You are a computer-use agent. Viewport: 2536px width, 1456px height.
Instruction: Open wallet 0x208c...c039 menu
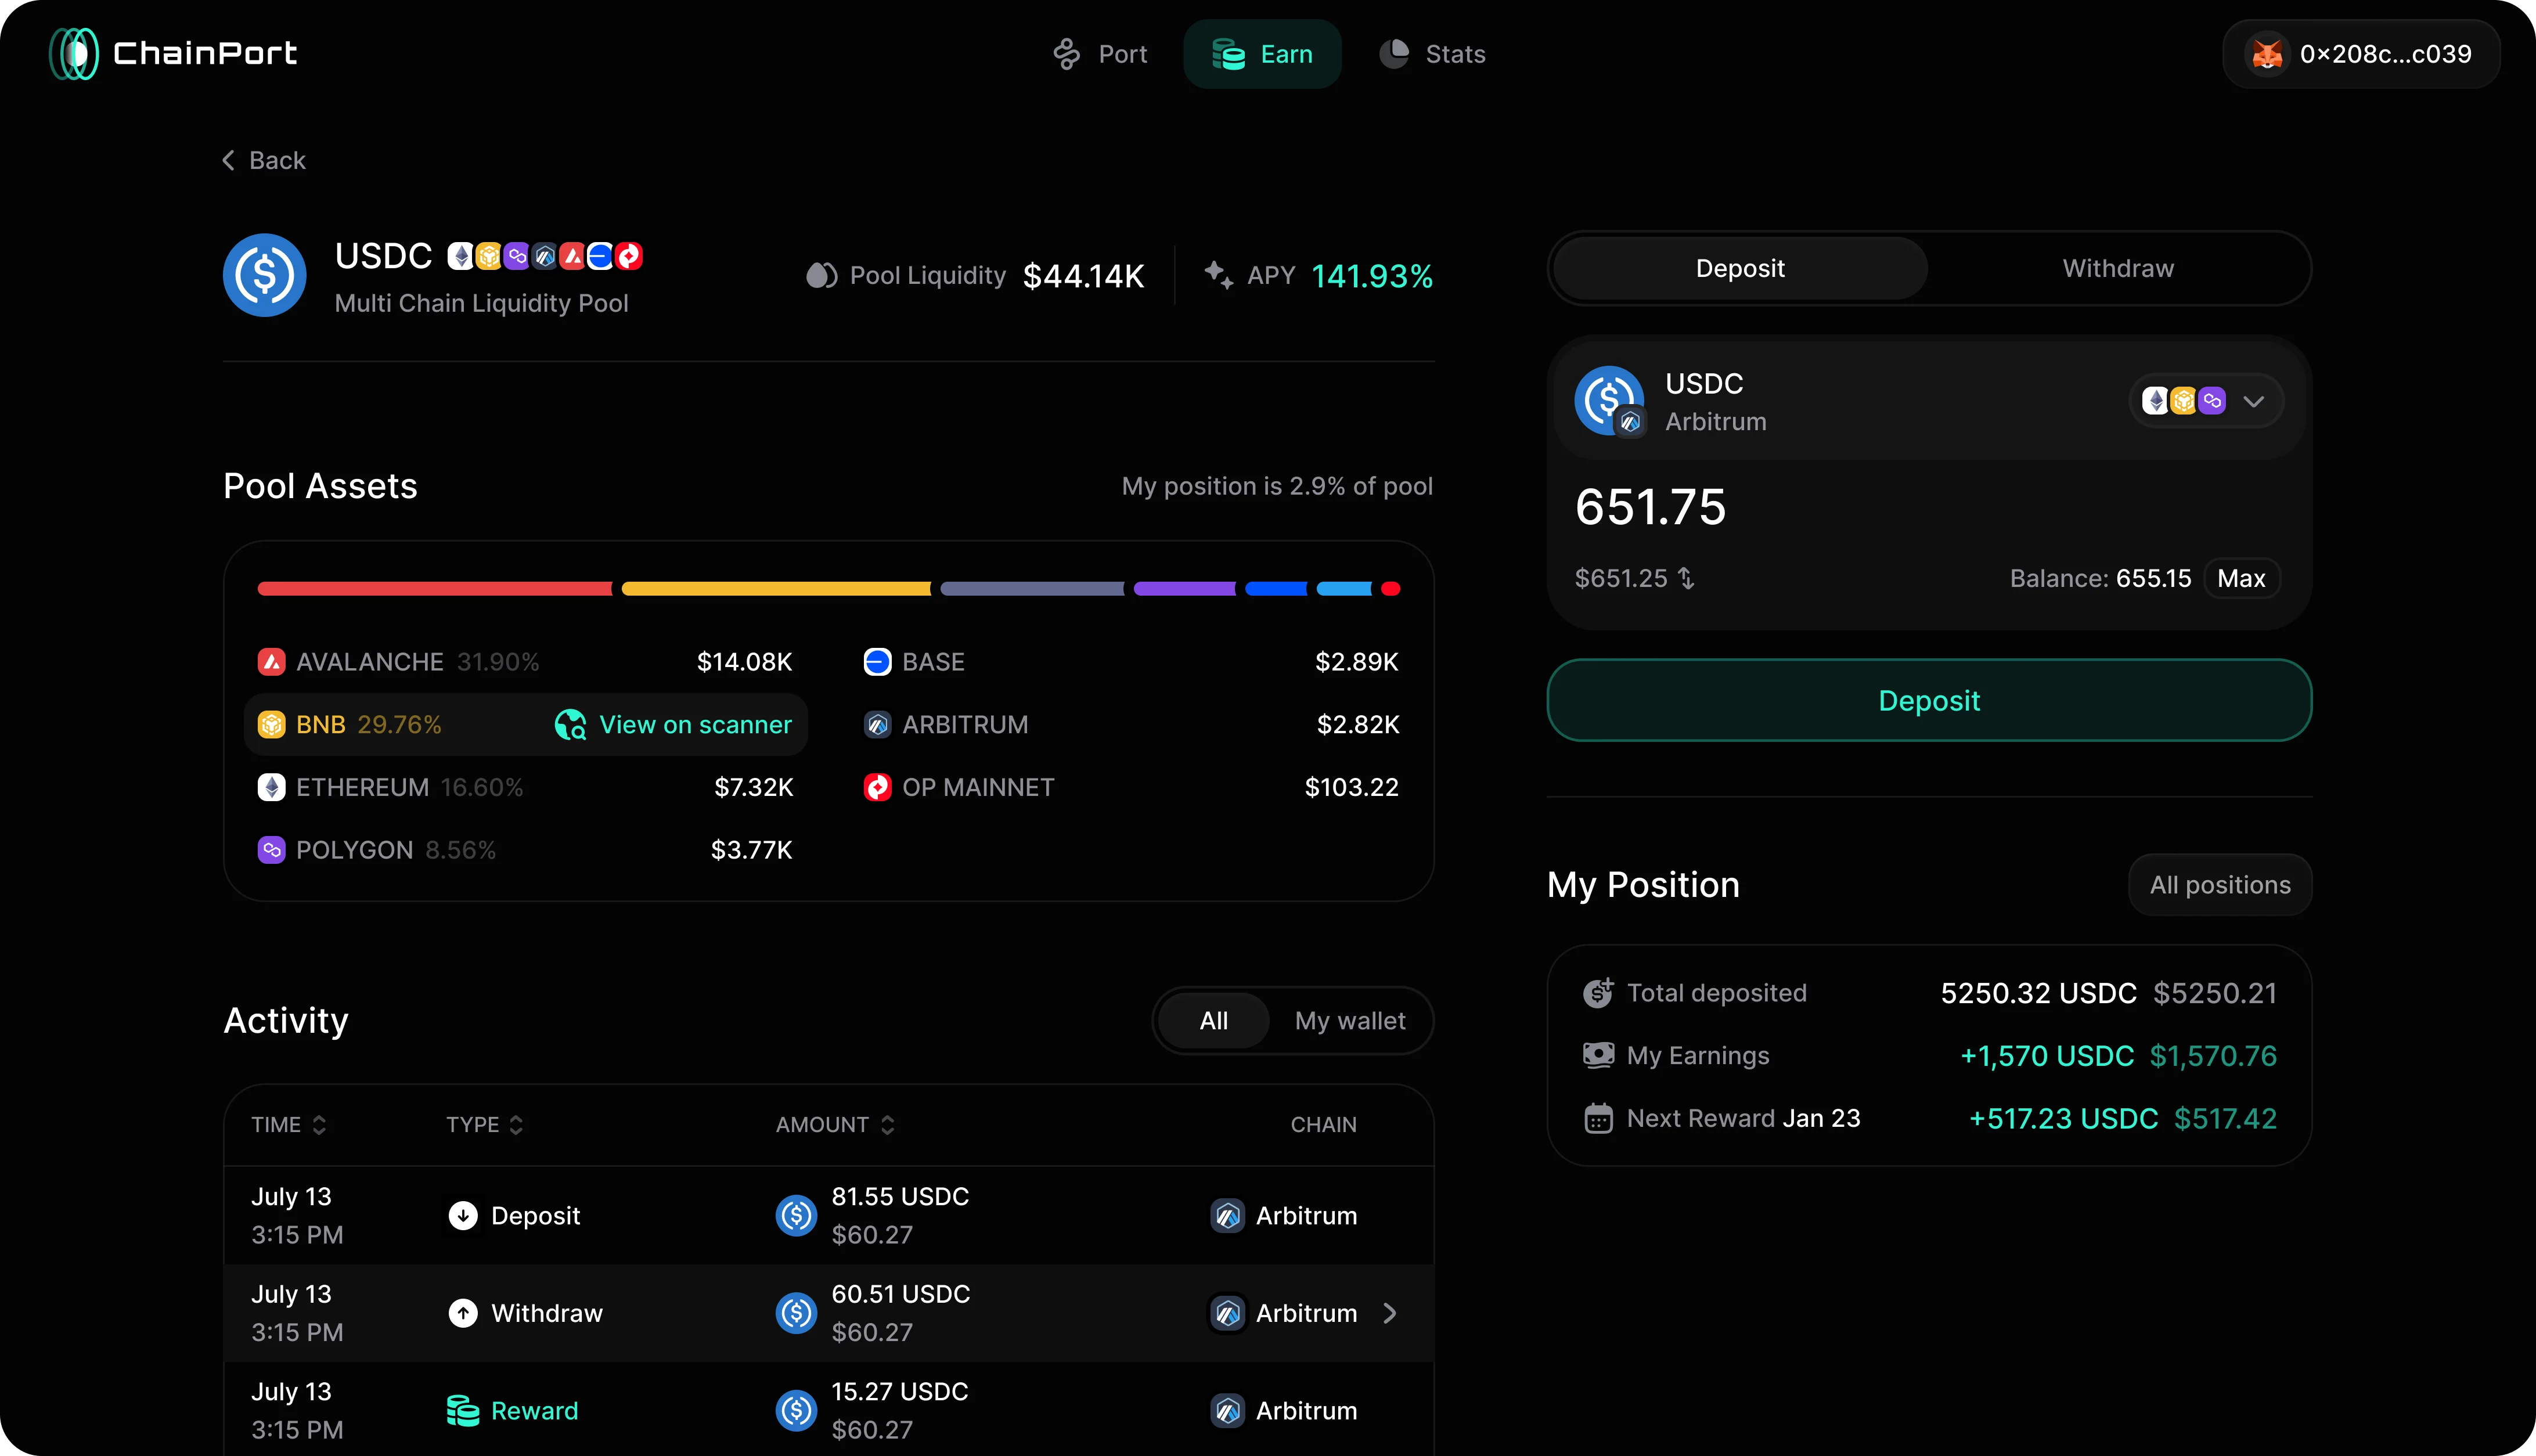coord(2361,54)
